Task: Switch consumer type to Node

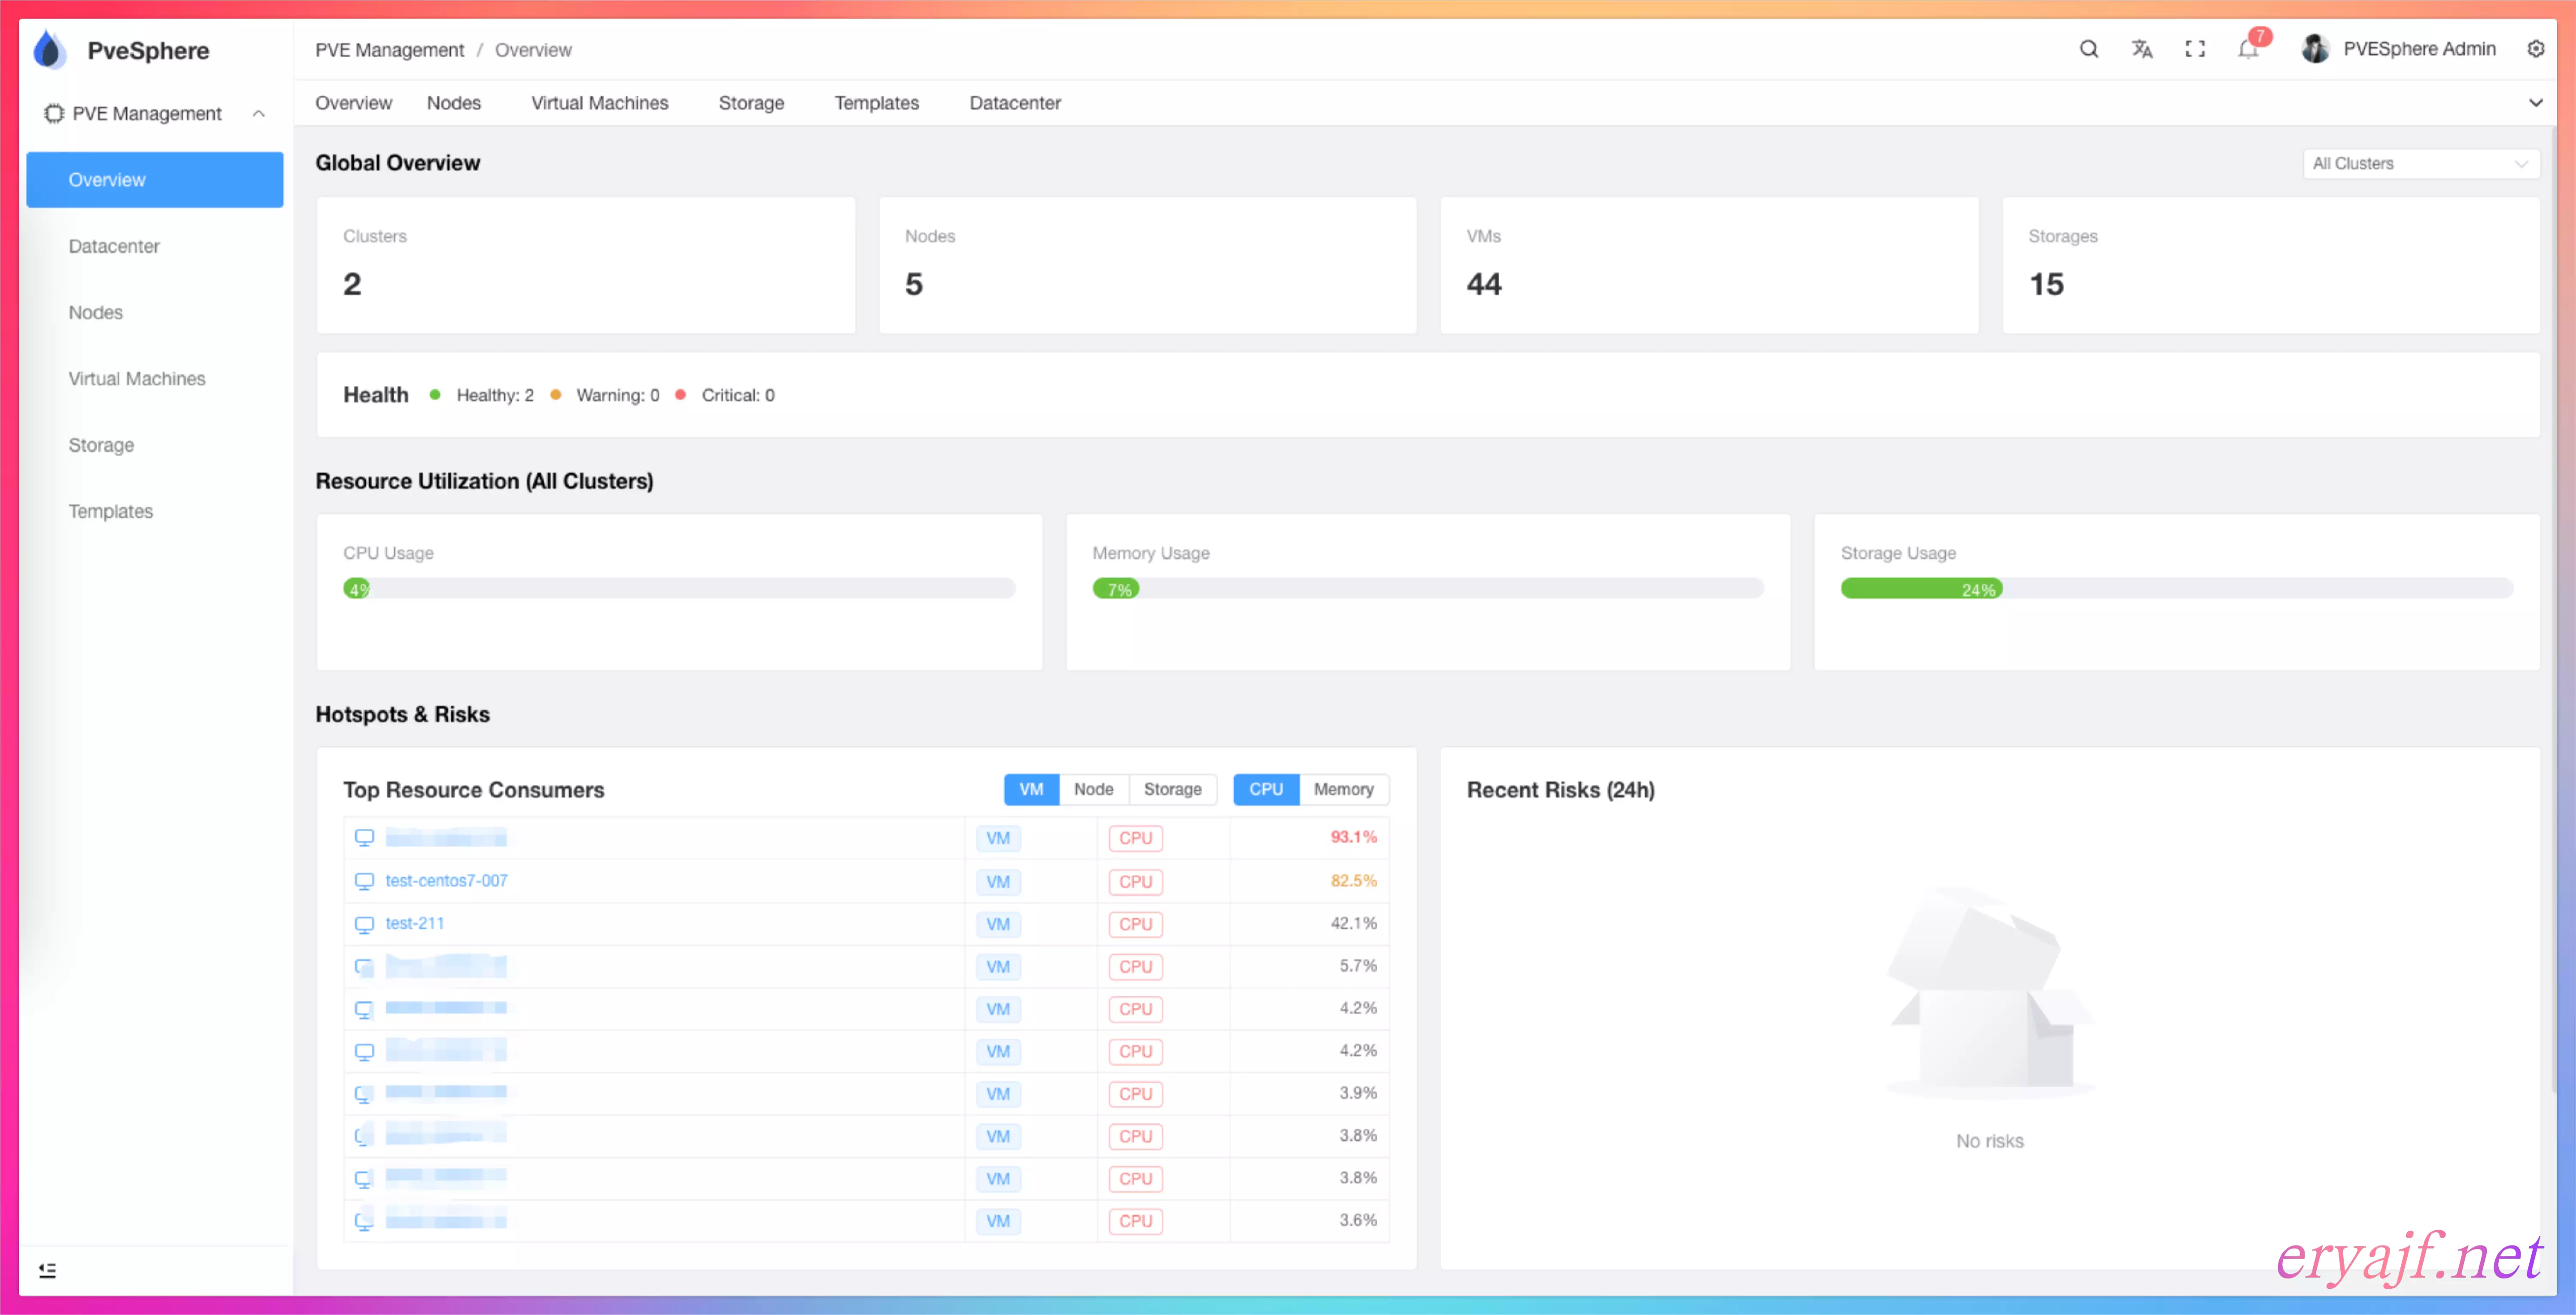Action: (1093, 789)
